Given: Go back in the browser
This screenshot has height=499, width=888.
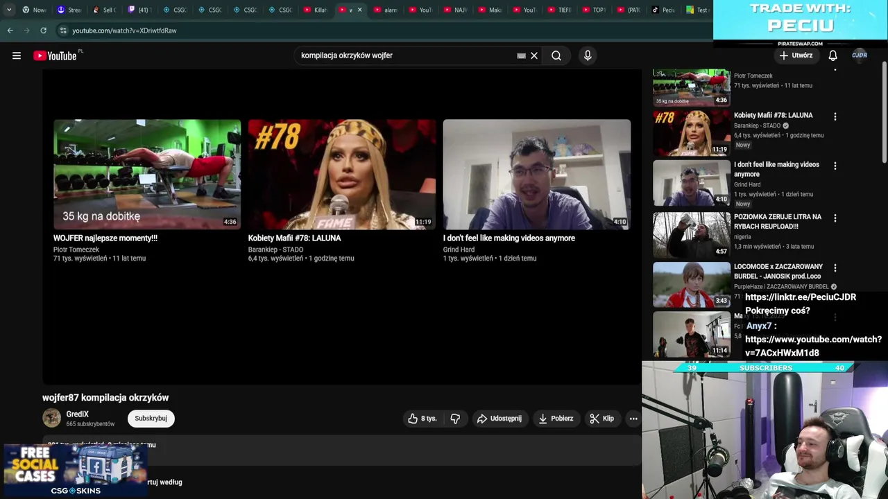Looking at the screenshot, I should pyautogui.click(x=10, y=30).
